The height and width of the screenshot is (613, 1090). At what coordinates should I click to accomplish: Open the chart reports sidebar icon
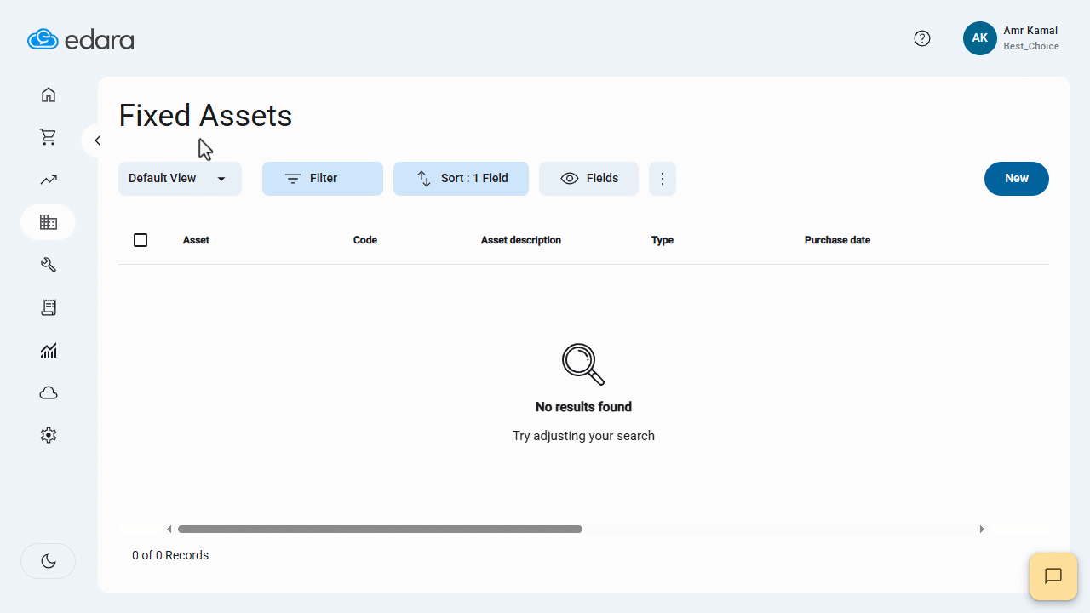pos(49,350)
